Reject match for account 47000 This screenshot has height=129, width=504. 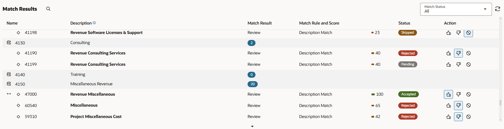pos(458,94)
